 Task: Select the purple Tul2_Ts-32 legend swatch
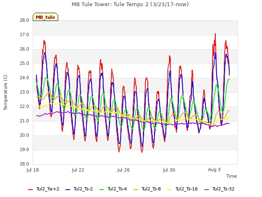click(x=206, y=190)
